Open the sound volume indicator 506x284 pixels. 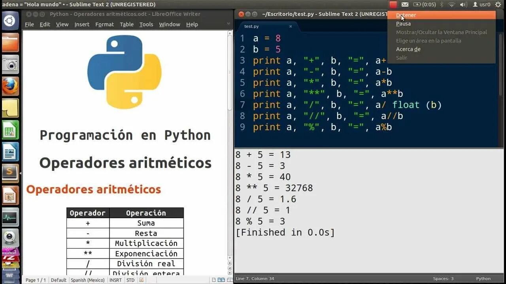tap(464, 5)
